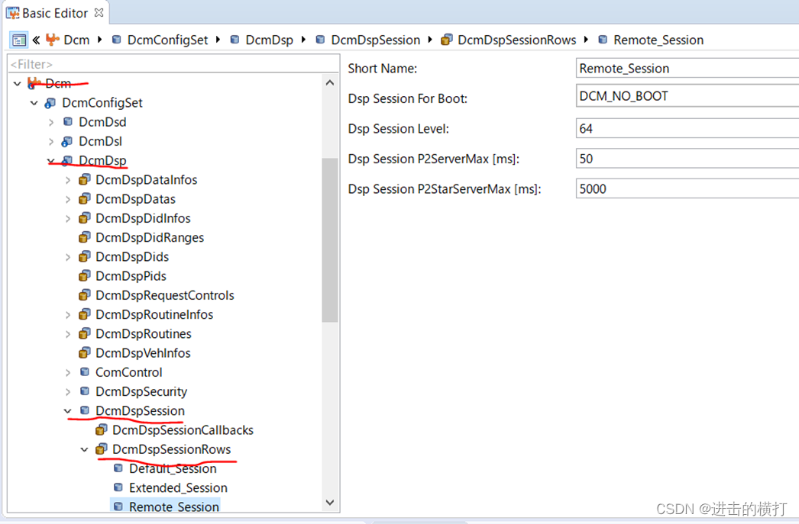Click the DcmDsl container icon in tree

66,141
